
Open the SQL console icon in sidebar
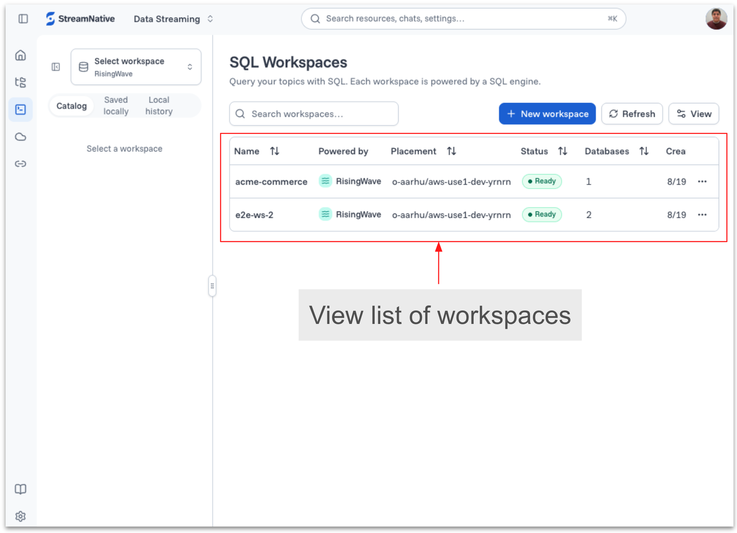[21, 109]
